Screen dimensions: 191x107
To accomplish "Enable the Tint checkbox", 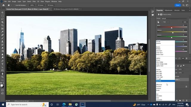I will 162,22.
